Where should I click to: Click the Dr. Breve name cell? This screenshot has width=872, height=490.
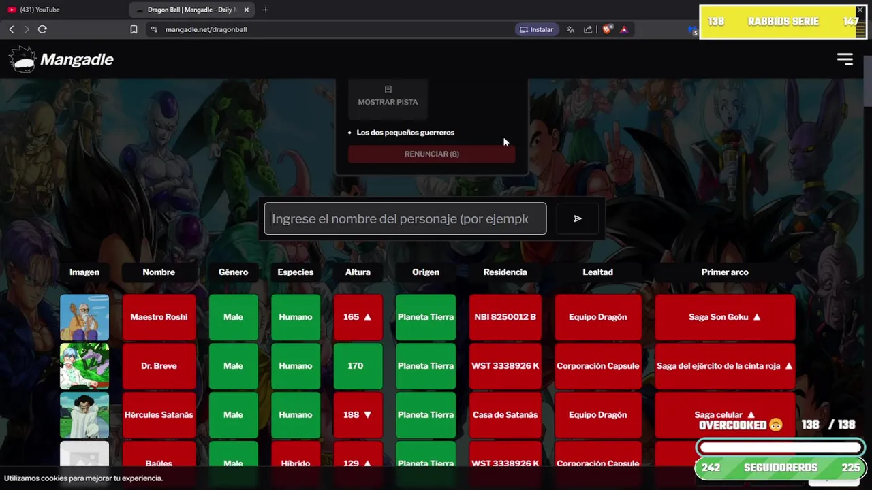[x=159, y=366]
